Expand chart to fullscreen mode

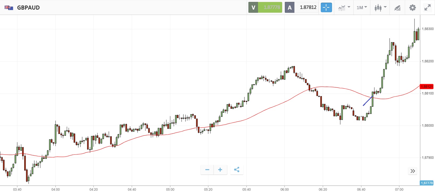(428, 7)
